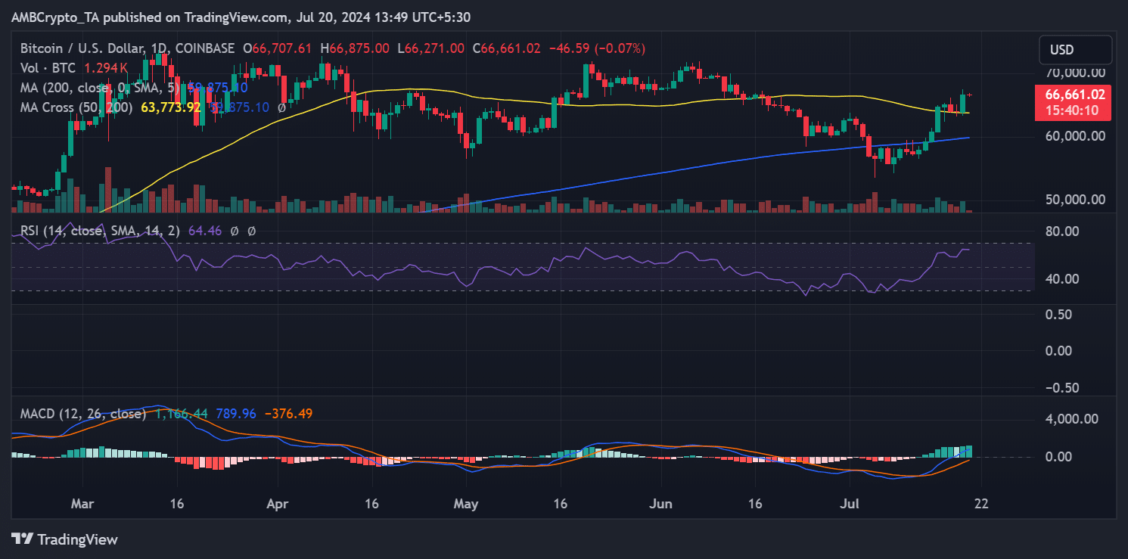Click the open price O66,707.61
The width and height of the screenshot is (1128, 559).
pyautogui.click(x=277, y=48)
